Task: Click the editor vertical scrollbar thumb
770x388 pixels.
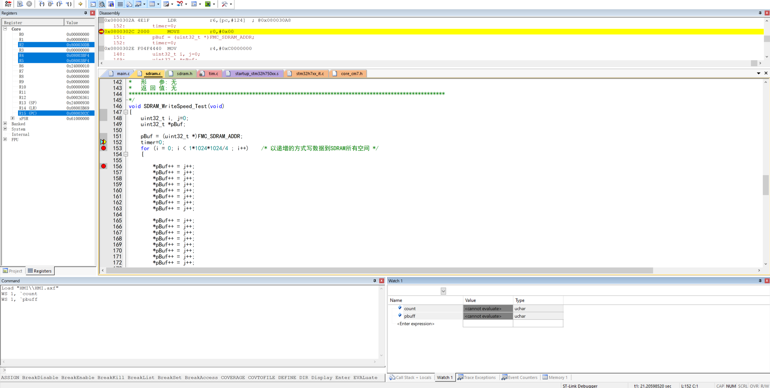Action: tap(765, 185)
